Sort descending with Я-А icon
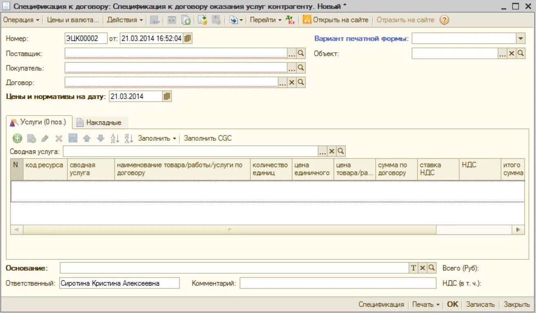The image size is (536, 313). (x=129, y=139)
